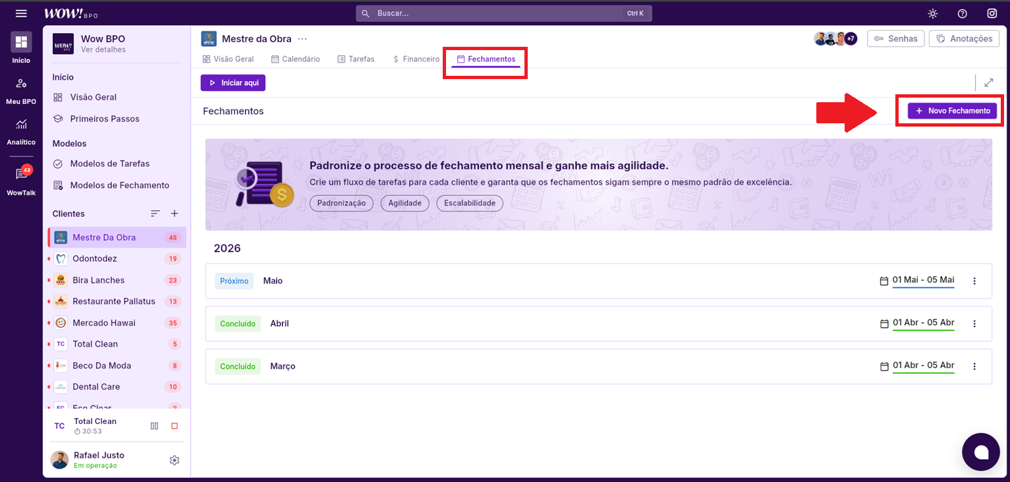1010x482 pixels.
Task: Open the help question mark icon
Action: pyautogui.click(x=962, y=13)
